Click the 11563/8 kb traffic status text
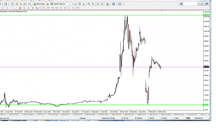216x128 pixels. point(198,118)
